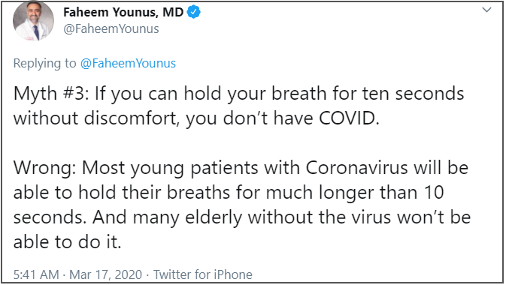Click the Mar 17, 2020 date

(x=105, y=274)
